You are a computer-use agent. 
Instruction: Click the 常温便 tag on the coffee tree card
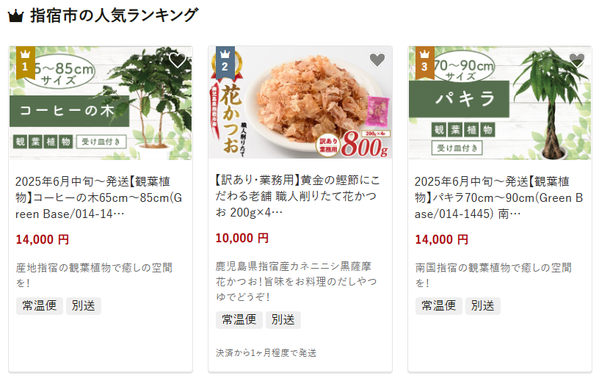(x=40, y=305)
